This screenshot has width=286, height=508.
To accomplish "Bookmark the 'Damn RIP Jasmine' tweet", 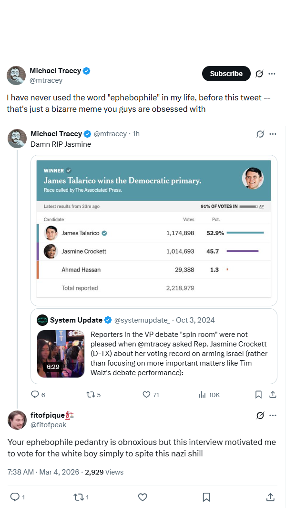I will [x=258, y=395].
